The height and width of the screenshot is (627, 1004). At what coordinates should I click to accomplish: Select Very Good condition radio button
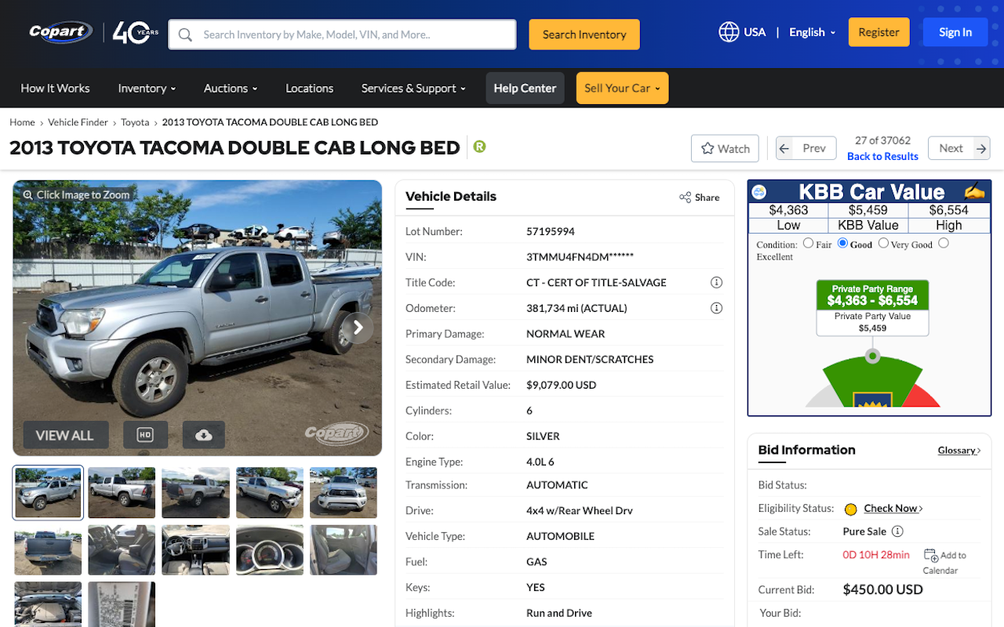(883, 243)
